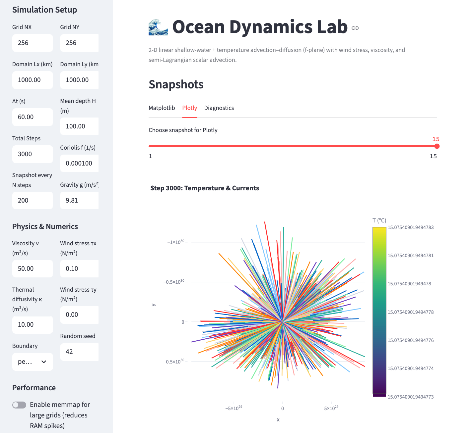This screenshot has height=433, width=474.
Task: Click the wave emoji icon
Action: point(158,27)
